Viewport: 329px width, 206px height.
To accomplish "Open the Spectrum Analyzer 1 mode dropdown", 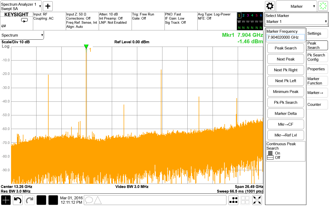I will (21, 6).
